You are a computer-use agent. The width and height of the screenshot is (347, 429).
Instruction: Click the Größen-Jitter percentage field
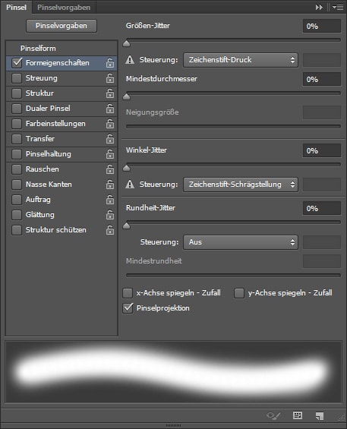click(x=322, y=27)
